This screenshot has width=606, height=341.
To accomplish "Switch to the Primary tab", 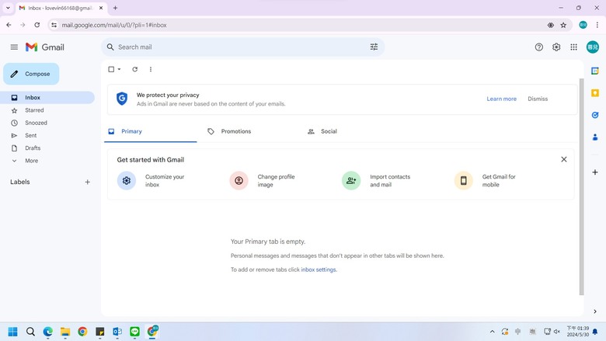I will (x=151, y=131).
